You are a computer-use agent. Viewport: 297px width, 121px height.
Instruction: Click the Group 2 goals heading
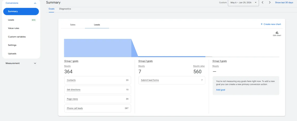(145, 61)
